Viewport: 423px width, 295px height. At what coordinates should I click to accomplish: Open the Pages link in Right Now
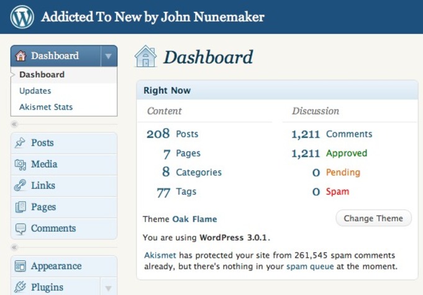click(x=188, y=153)
